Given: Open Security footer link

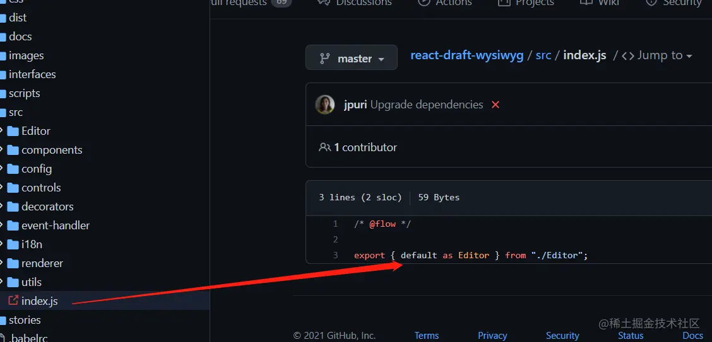Looking at the screenshot, I should click(562, 336).
